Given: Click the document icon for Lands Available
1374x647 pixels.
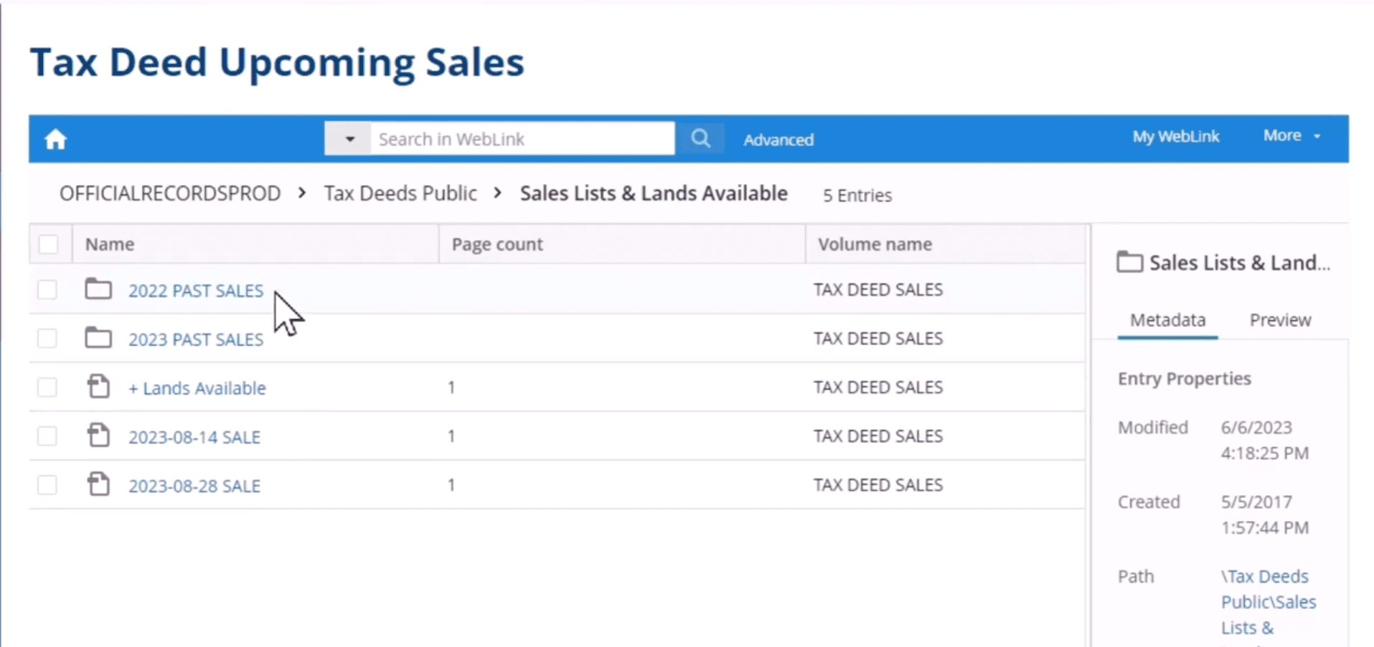Looking at the screenshot, I should point(98,386).
